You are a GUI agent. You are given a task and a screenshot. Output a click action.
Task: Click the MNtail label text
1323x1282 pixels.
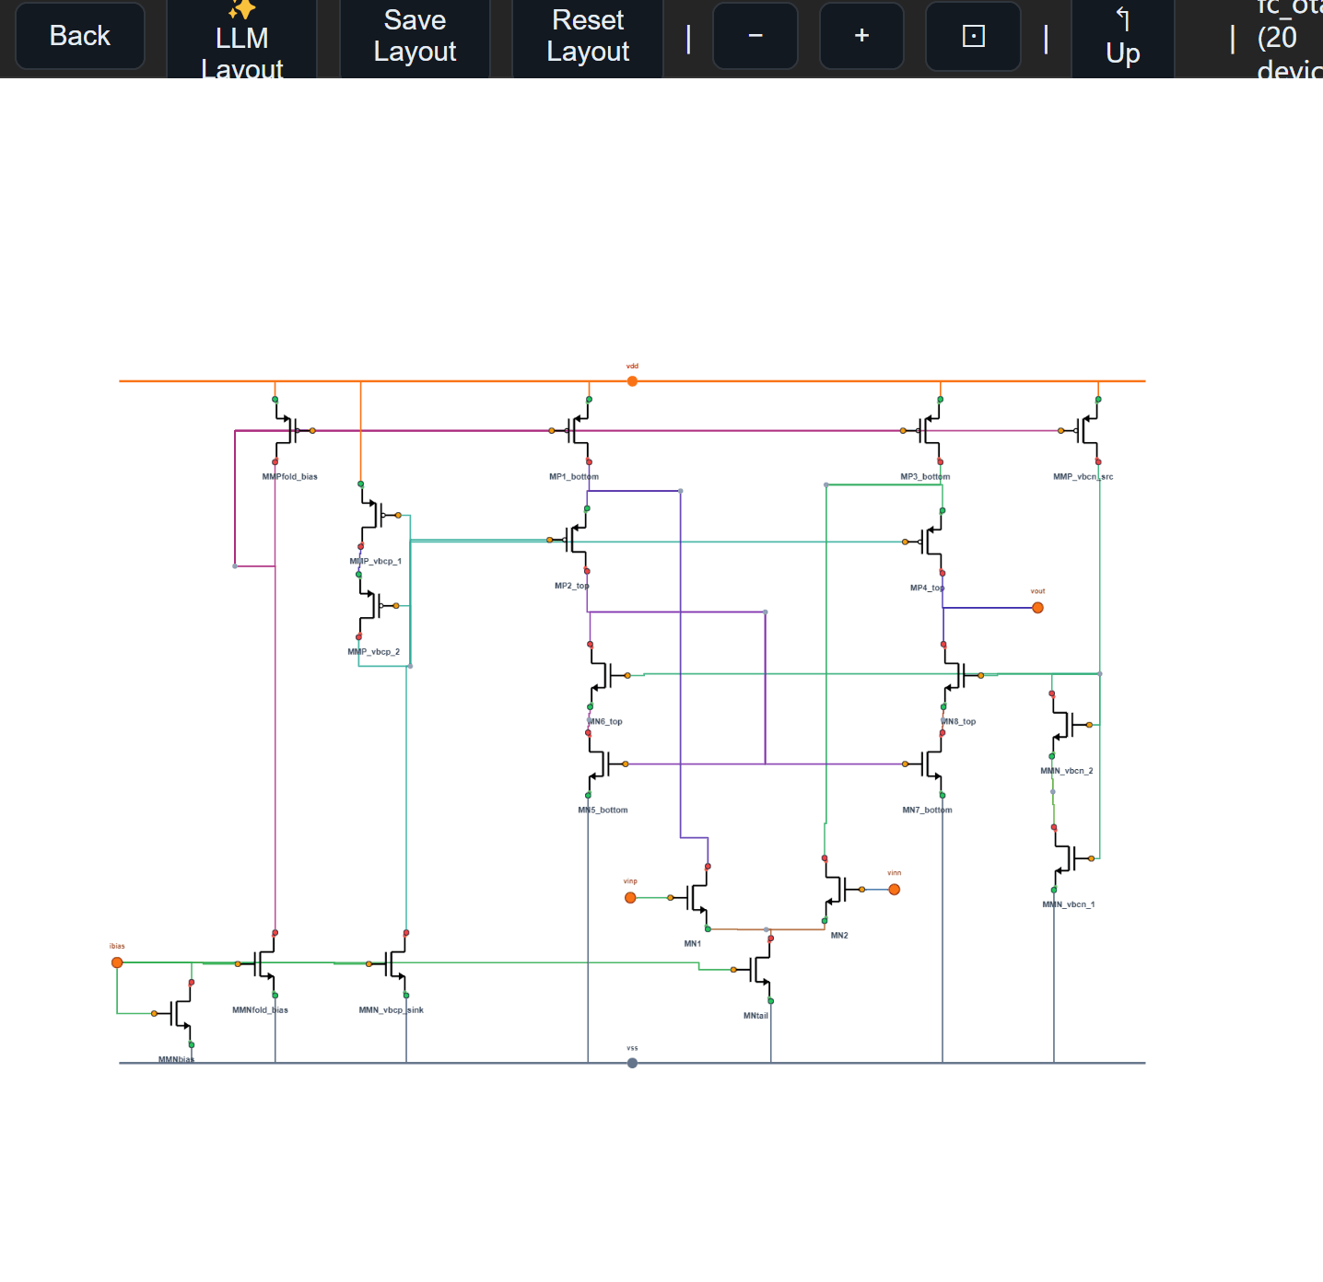click(x=755, y=1016)
